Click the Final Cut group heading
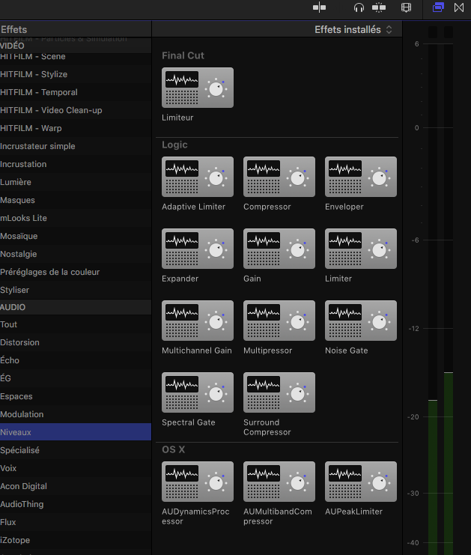This screenshot has width=471, height=555. pyautogui.click(x=183, y=55)
